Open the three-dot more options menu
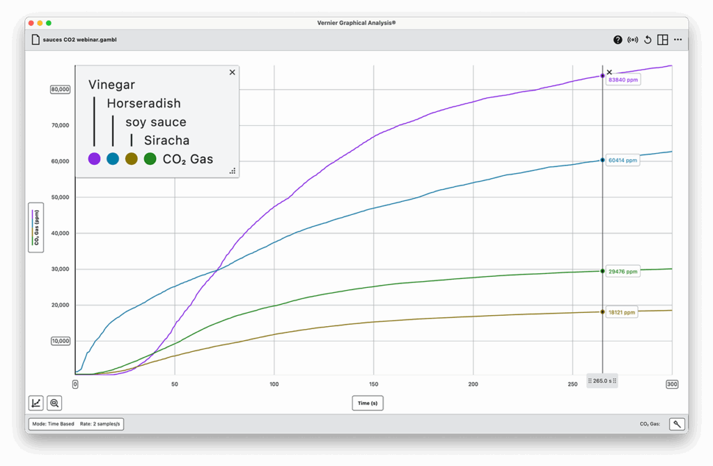This screenshot has height=466, width=713. point(677,40)
